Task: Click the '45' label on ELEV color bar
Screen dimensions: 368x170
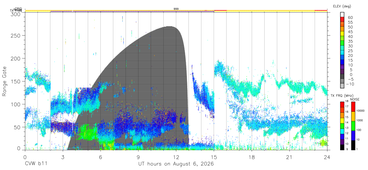Action: point(350,32)
